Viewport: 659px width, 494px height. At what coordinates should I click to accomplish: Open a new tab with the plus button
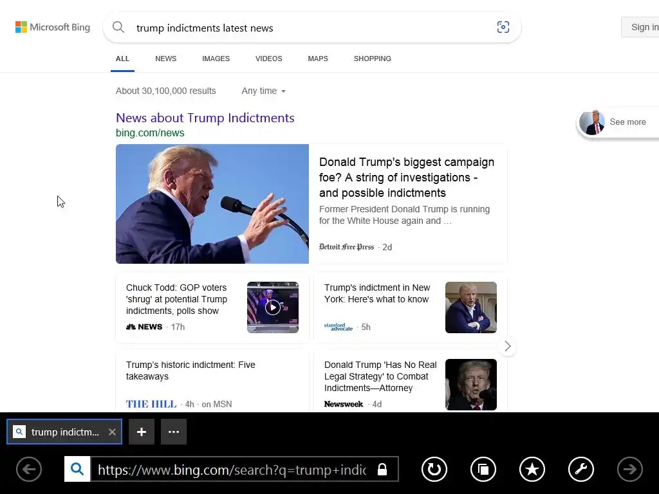tap(142, 432)
